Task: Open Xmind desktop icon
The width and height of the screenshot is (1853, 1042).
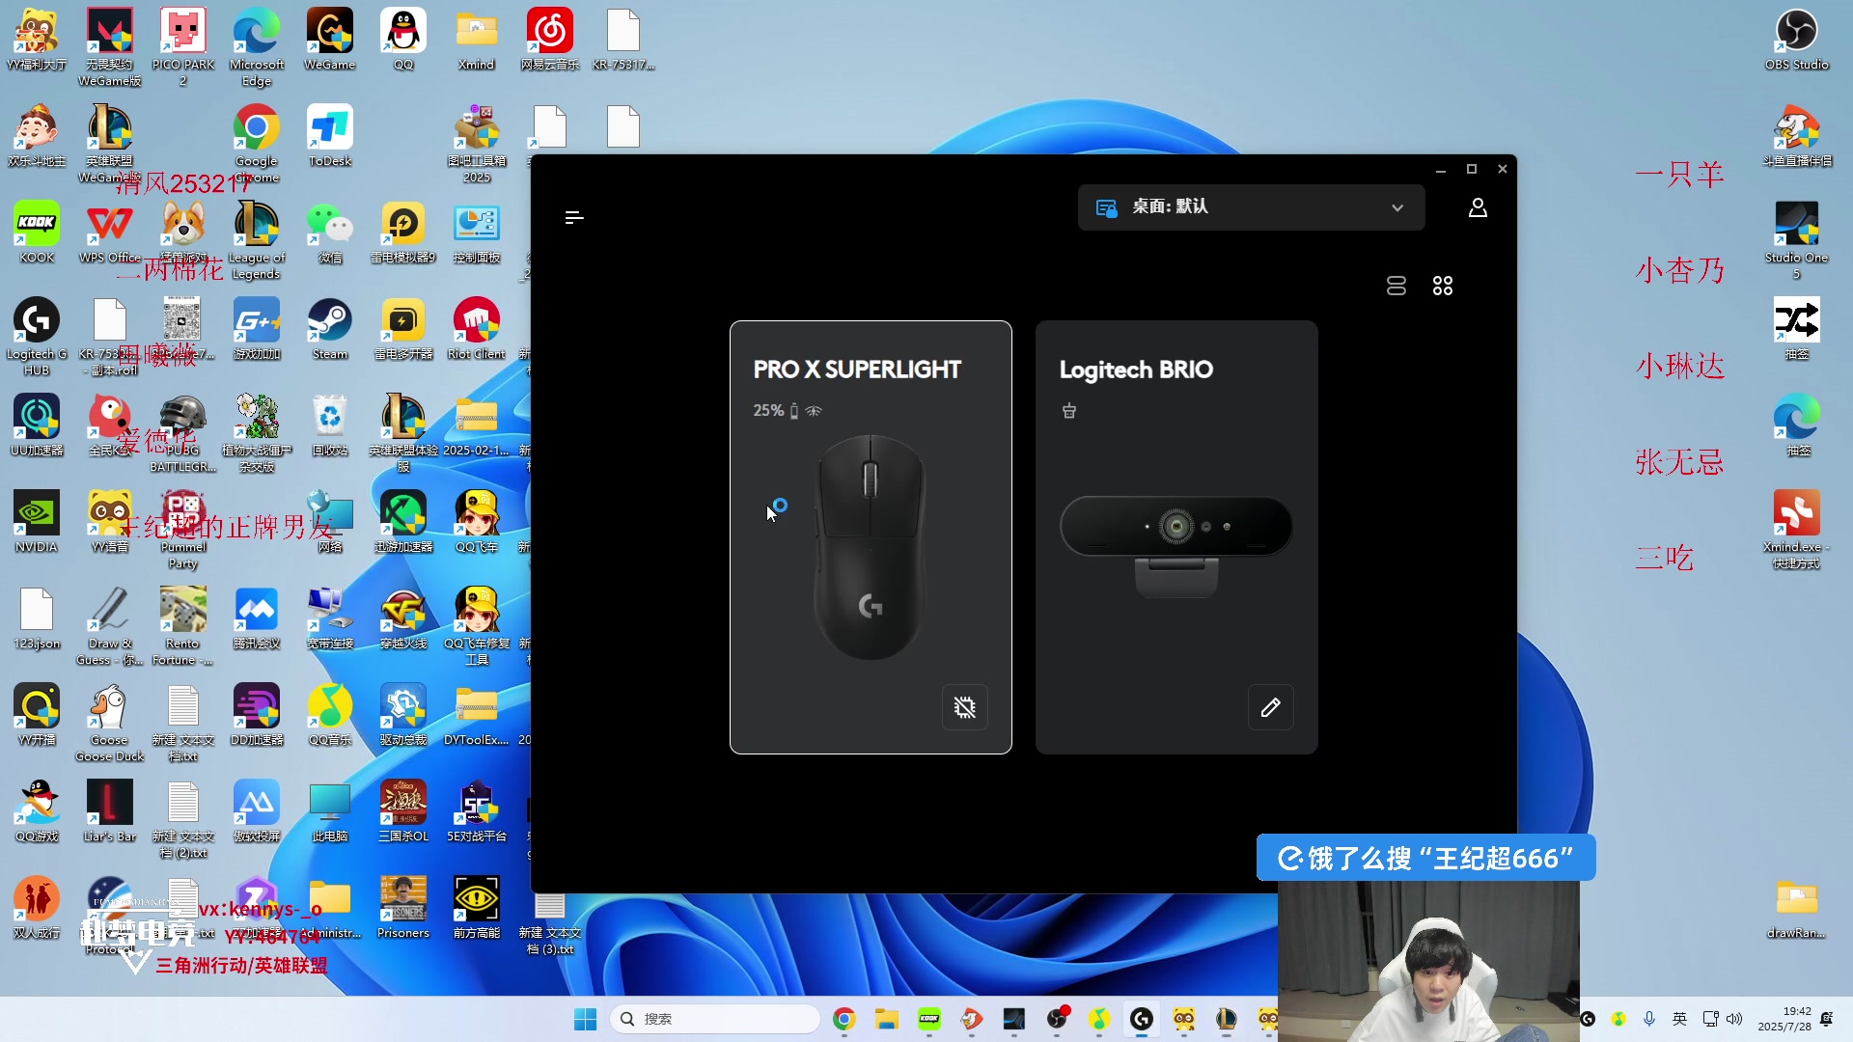Action: pyautogui.click(x=477, y=40)
